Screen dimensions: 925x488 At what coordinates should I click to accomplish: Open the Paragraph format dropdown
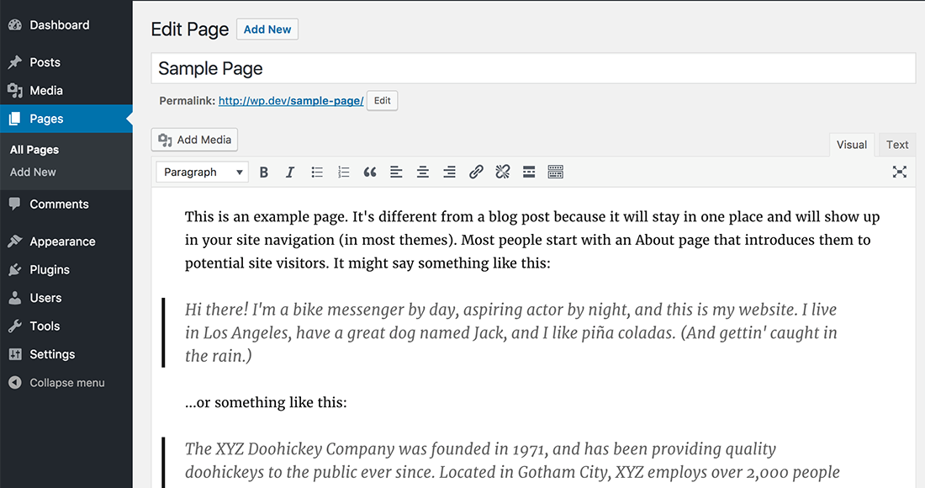tap(202, 172)
